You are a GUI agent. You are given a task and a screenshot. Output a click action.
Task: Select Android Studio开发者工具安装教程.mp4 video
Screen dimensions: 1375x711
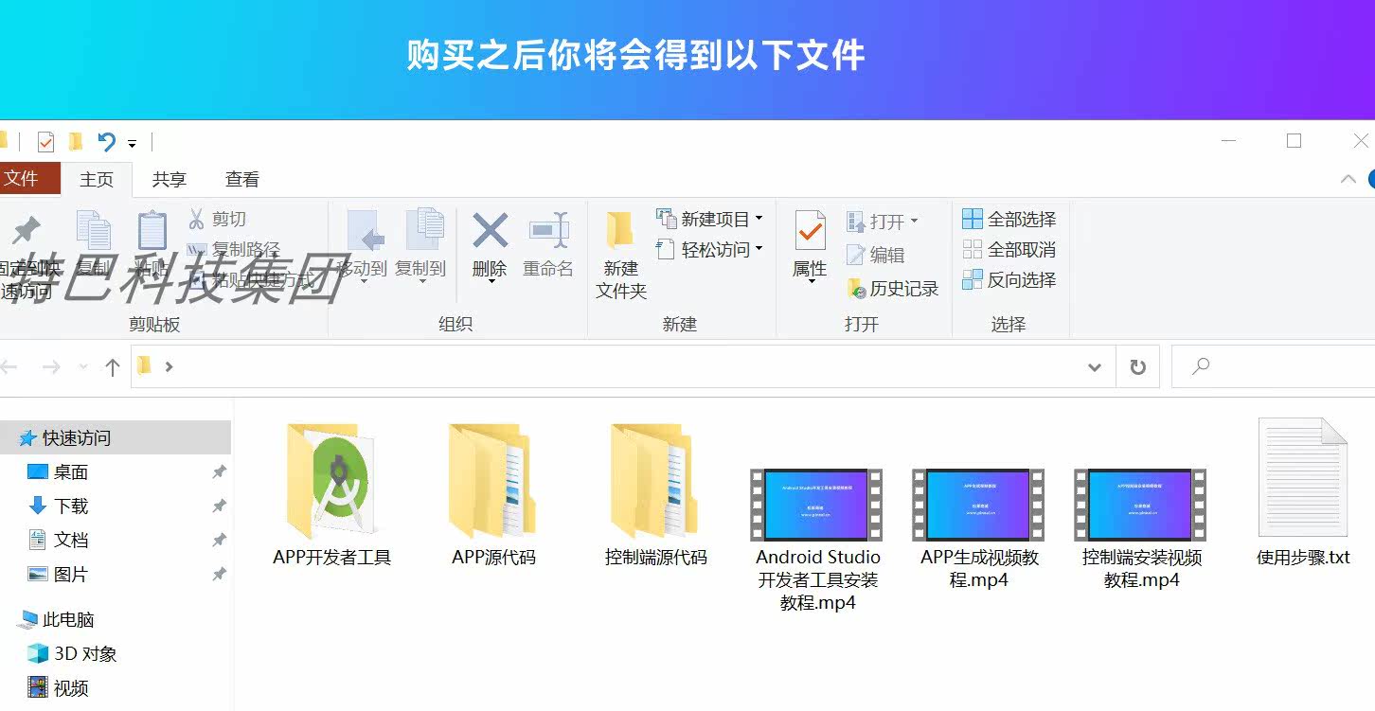817,540
